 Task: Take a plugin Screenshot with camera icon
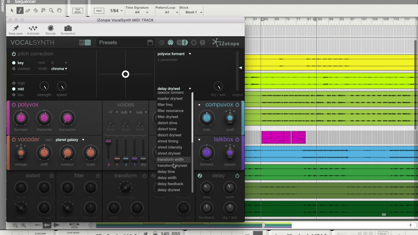point(68,28)
